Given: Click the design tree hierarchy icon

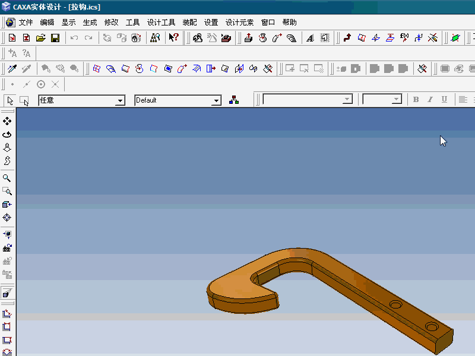Looking at the screenshot, I should click(234, 100).
